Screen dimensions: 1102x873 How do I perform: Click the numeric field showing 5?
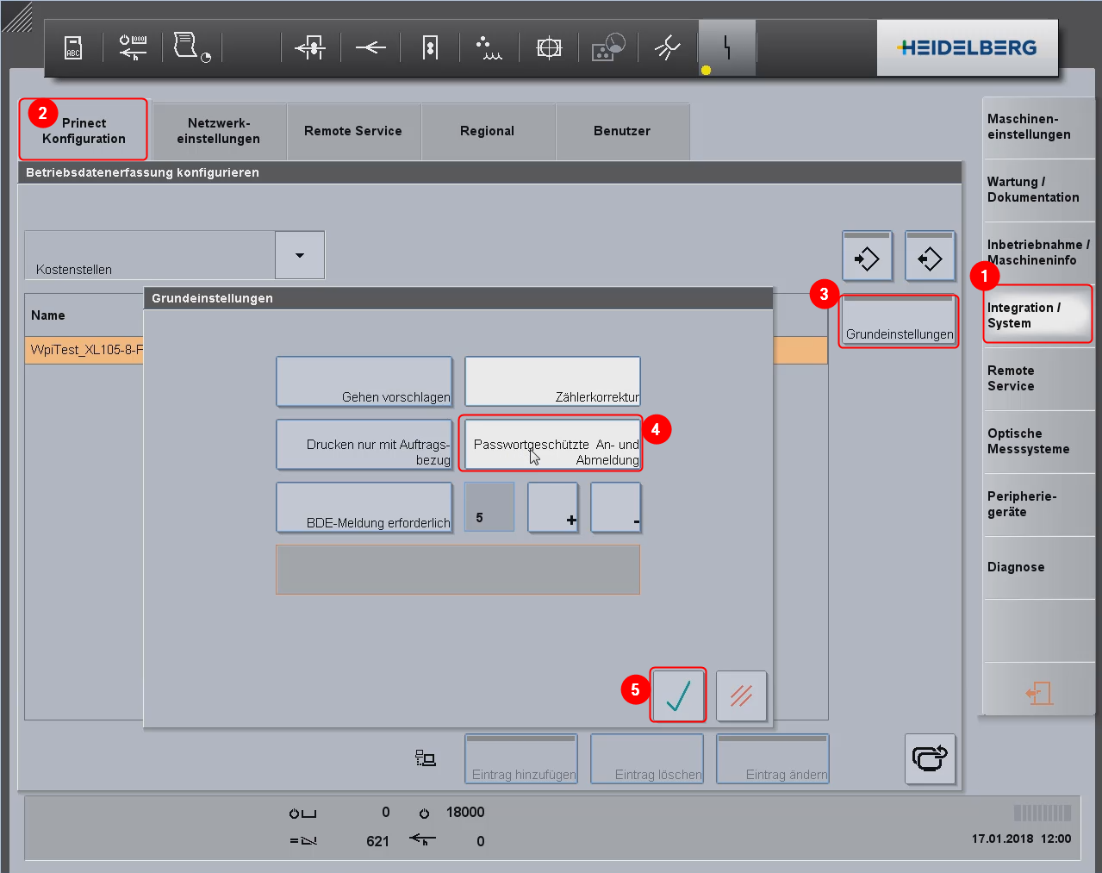(x=489, y=508)
